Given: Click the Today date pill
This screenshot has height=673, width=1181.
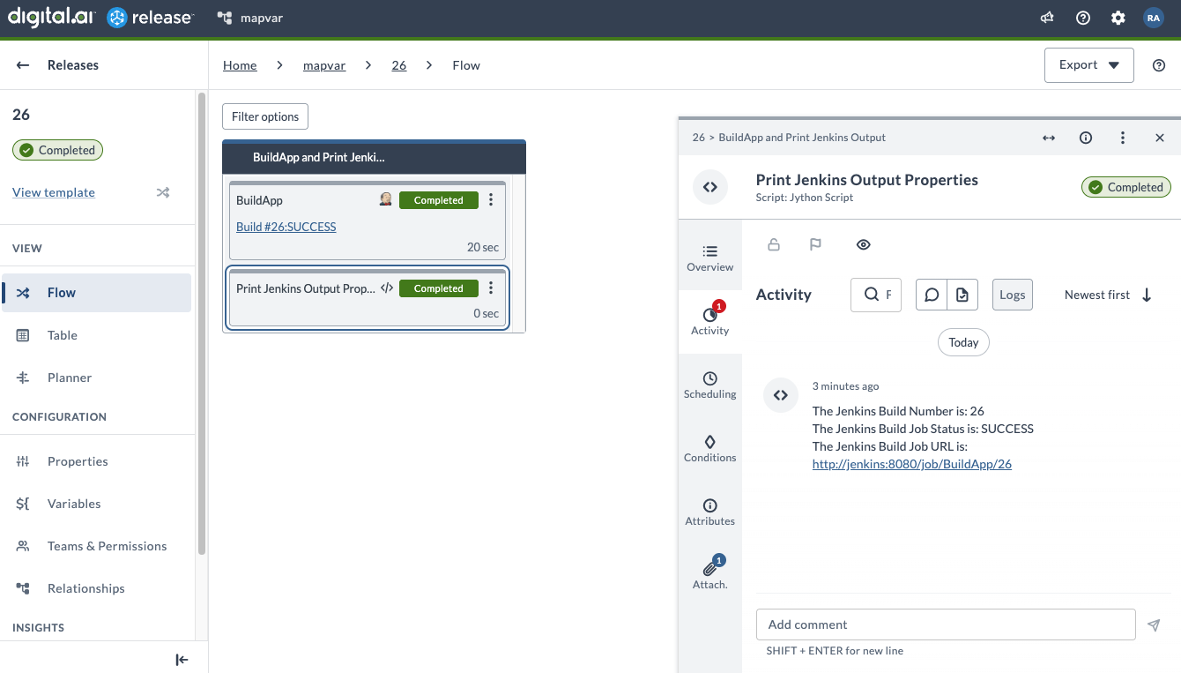Looking at the screenshot, I should point(963,342).
